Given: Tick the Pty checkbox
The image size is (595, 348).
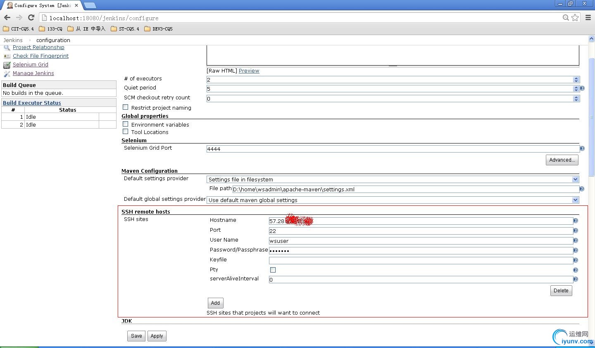Looking at the screenshot, I should [x=273, y=270].
